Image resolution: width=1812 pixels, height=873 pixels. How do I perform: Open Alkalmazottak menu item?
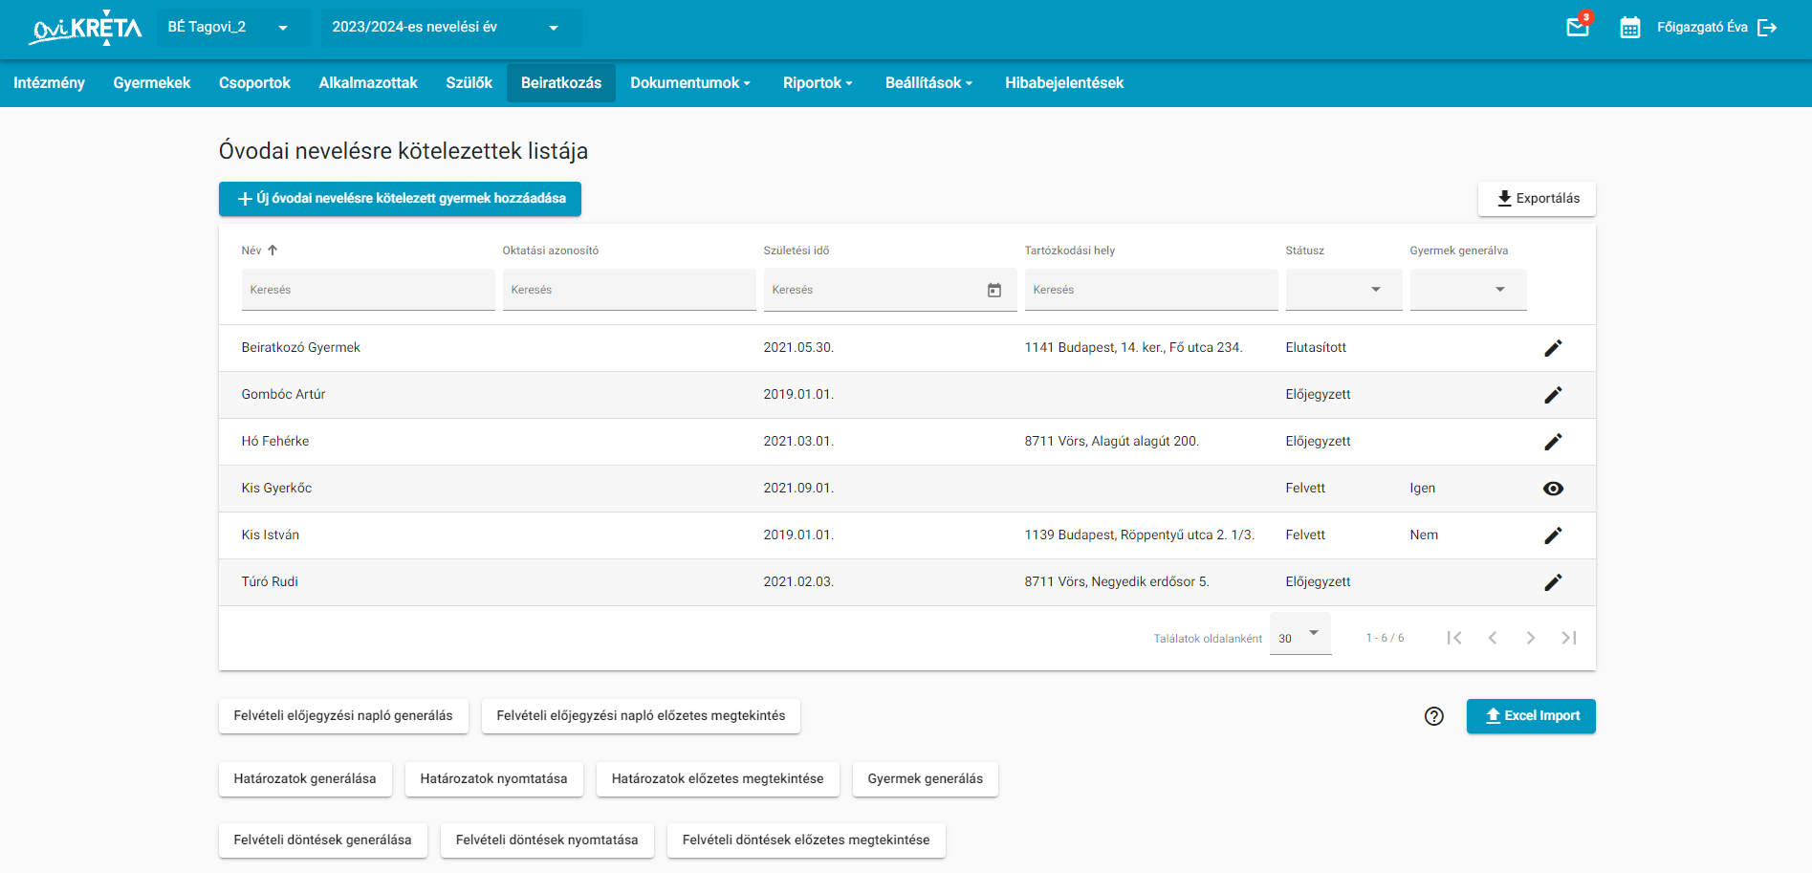point(368,83)
